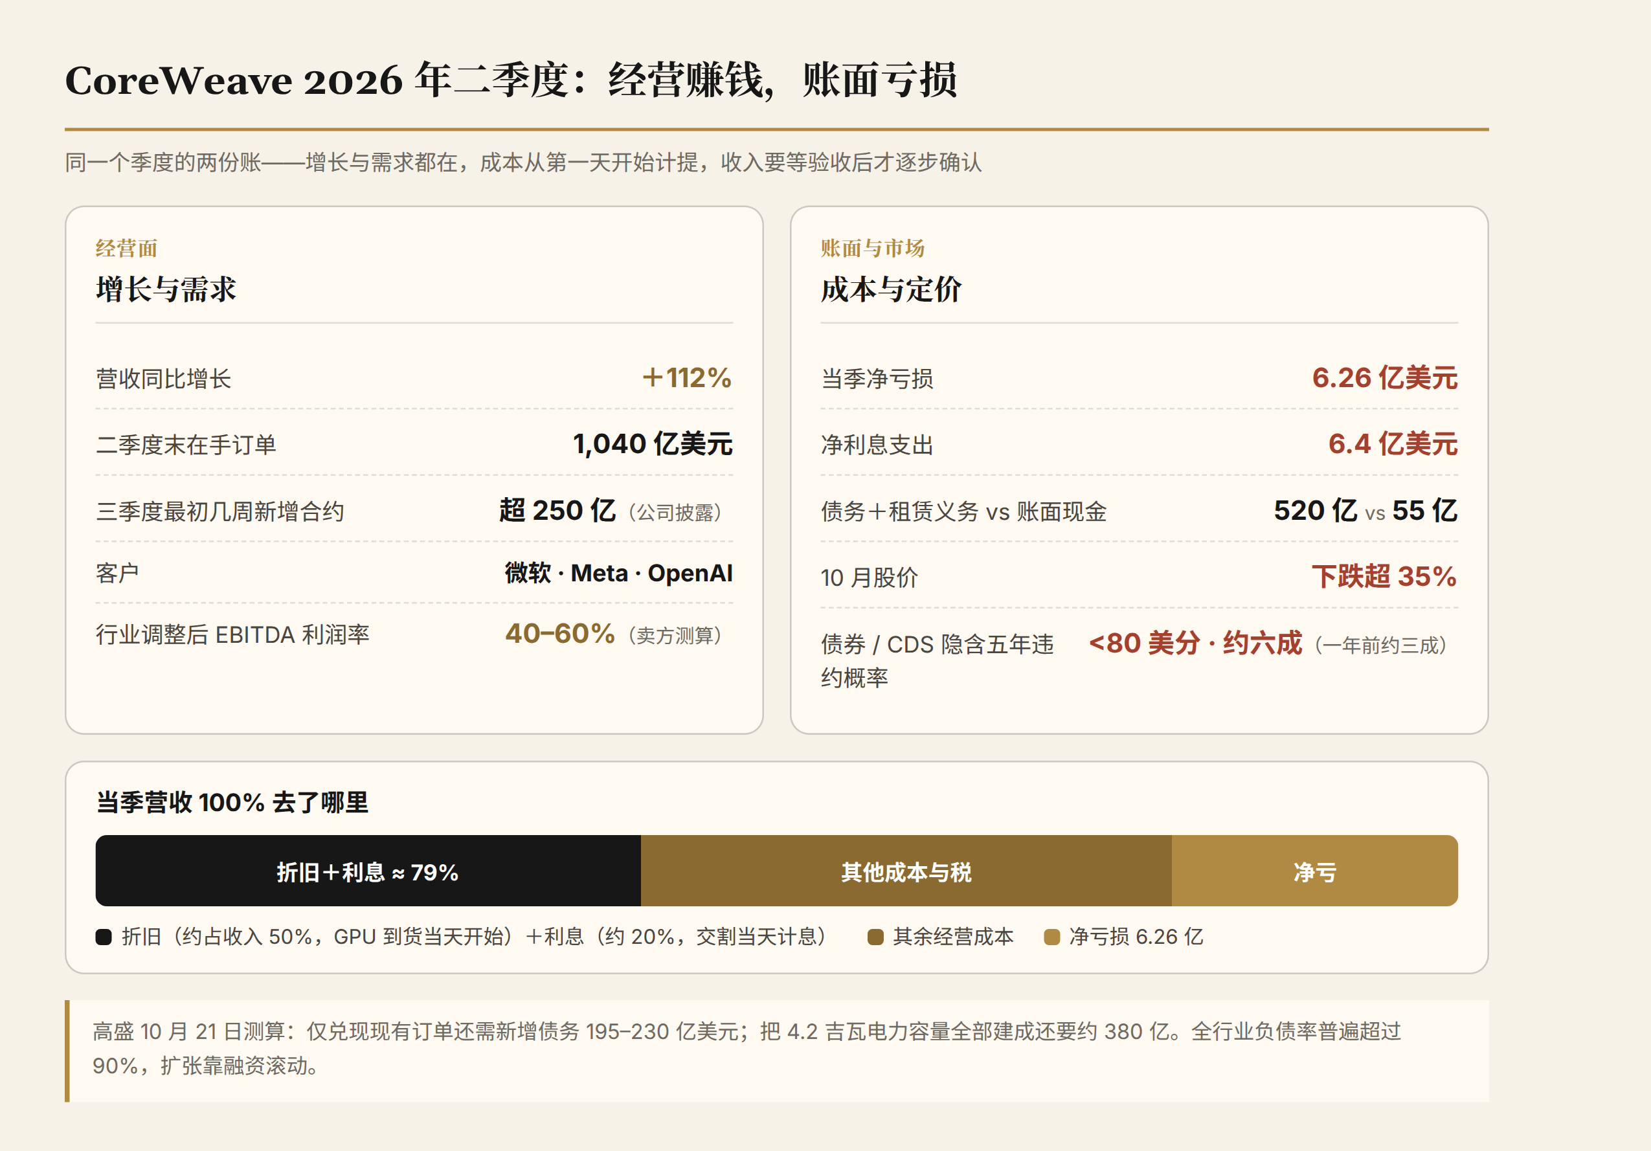The width and height of the screenshot is (1651, 1151).
Task: Click the black legend swatch for 折旧
Action: coord(104,937)
